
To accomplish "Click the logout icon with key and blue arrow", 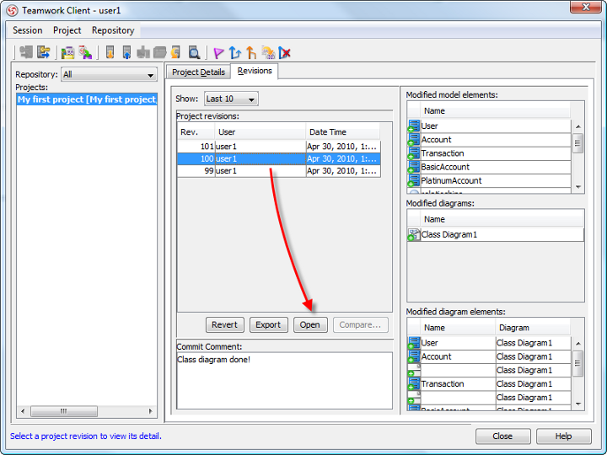I will tap(43, 52).
